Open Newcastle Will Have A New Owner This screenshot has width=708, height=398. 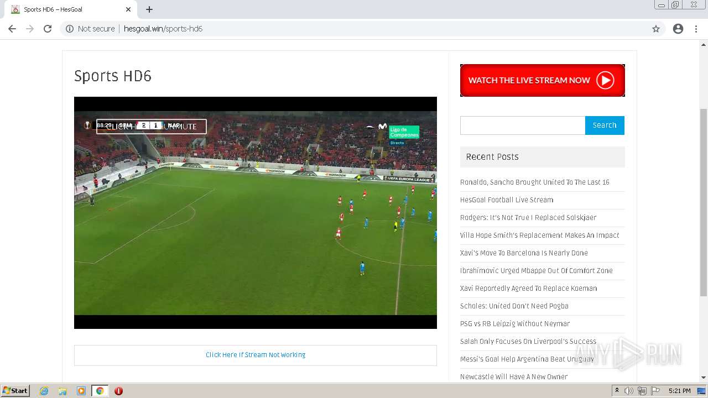(514, 376)
